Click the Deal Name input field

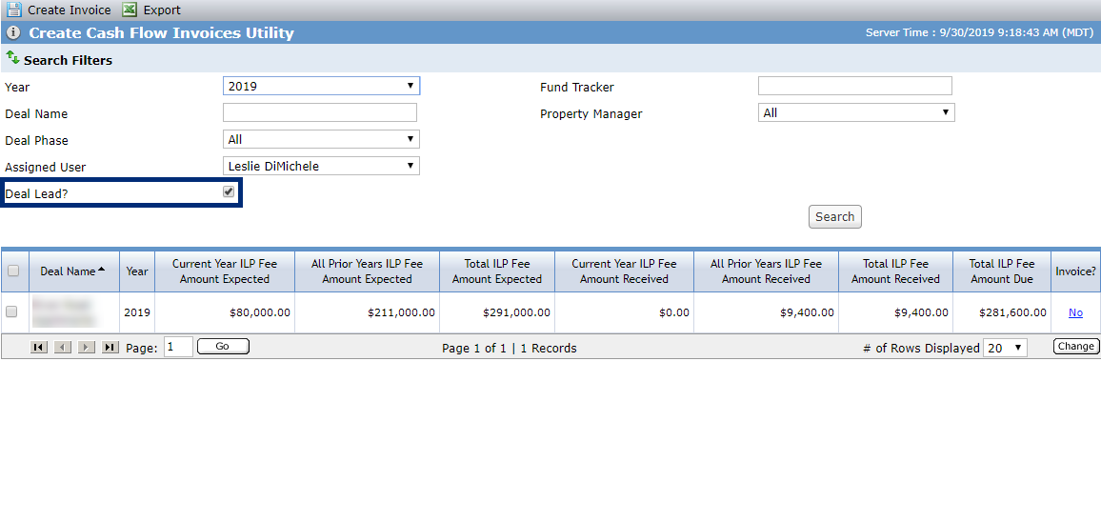[319, 112]
